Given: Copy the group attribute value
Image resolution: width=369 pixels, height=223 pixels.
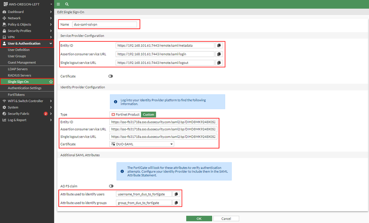Looking at the screenshot, I should tap(176, 203).
